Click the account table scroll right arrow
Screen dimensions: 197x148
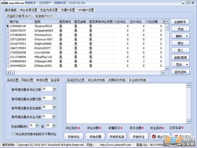[163, 73]
